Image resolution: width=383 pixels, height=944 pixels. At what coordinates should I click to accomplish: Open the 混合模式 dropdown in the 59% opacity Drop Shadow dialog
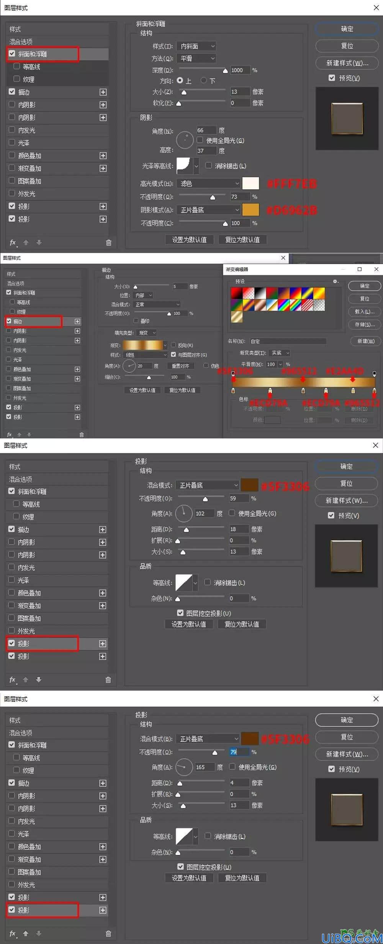pos(208,485)
